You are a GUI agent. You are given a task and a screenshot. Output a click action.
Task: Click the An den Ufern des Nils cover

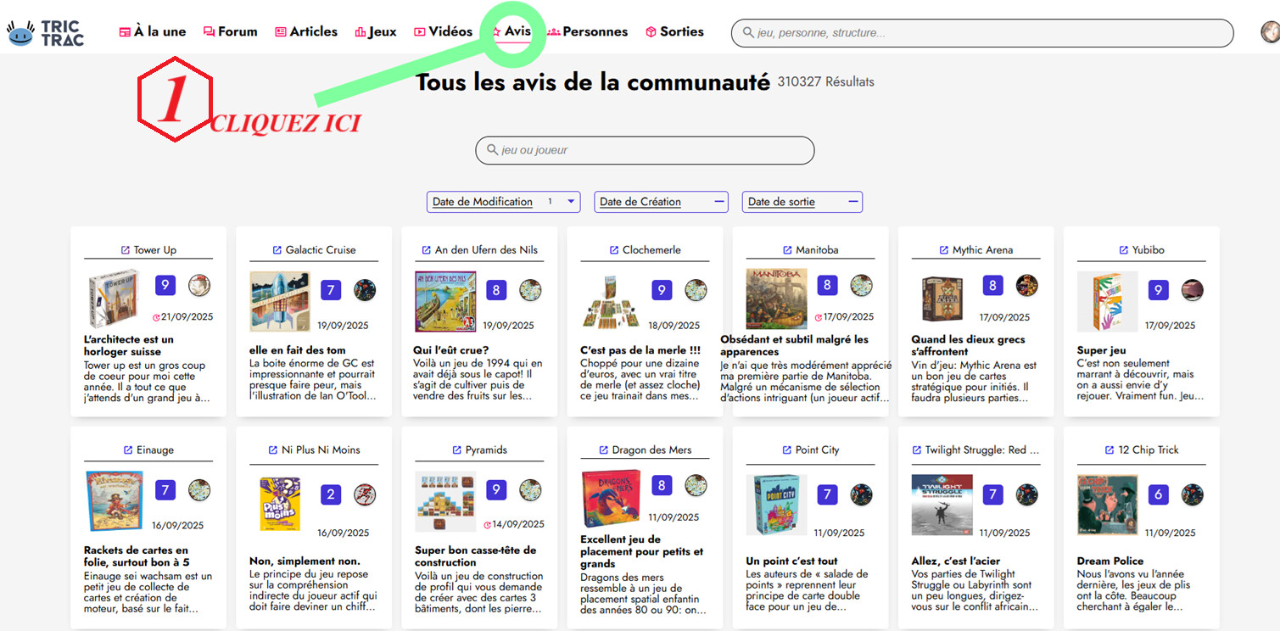click(x=445, y=301)
